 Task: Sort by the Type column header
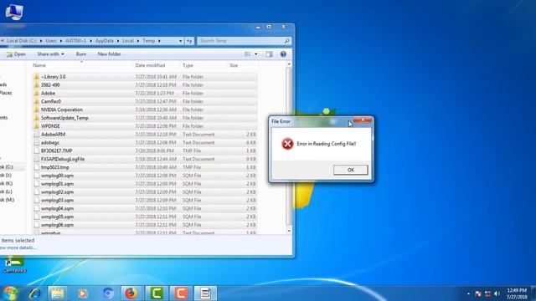[x=188, y=65]
